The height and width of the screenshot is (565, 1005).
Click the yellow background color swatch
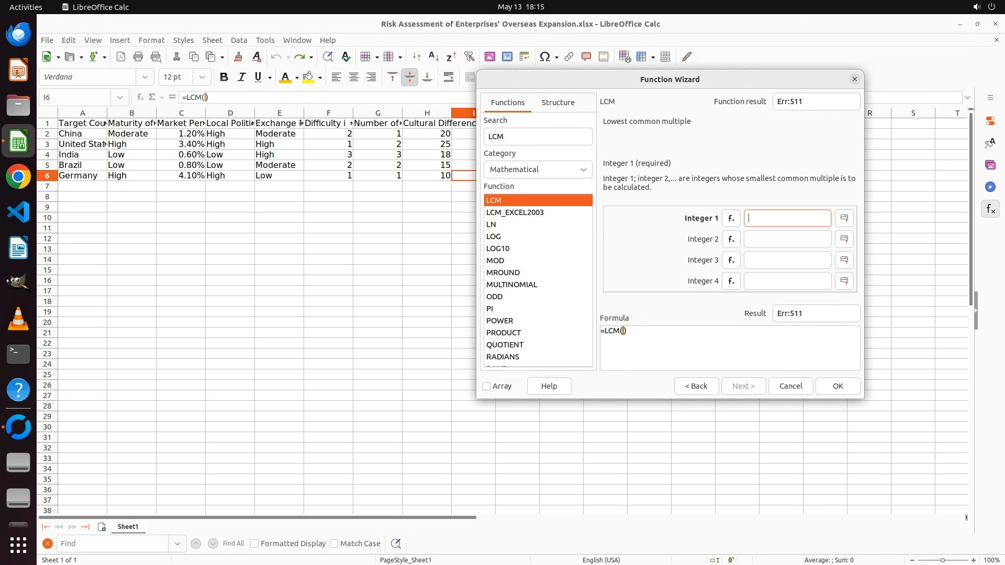(308, 77)
